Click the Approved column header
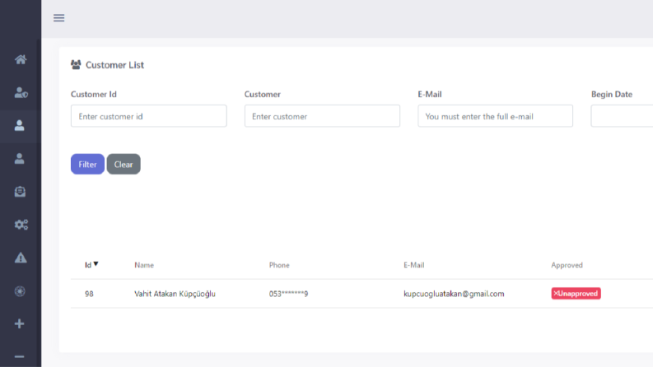Screen dimensions: 653x367 click(x=567, y=265)
